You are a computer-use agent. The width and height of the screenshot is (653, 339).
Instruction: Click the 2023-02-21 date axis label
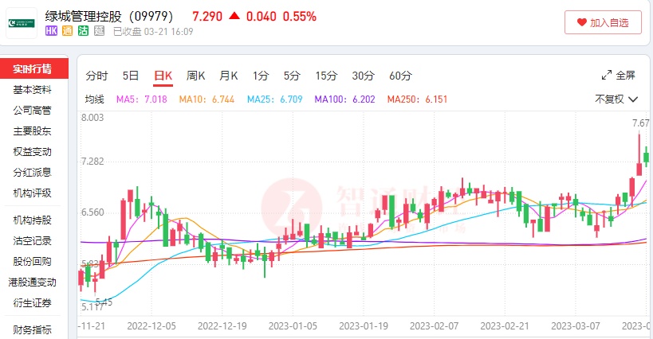click(x=505, y=326)
